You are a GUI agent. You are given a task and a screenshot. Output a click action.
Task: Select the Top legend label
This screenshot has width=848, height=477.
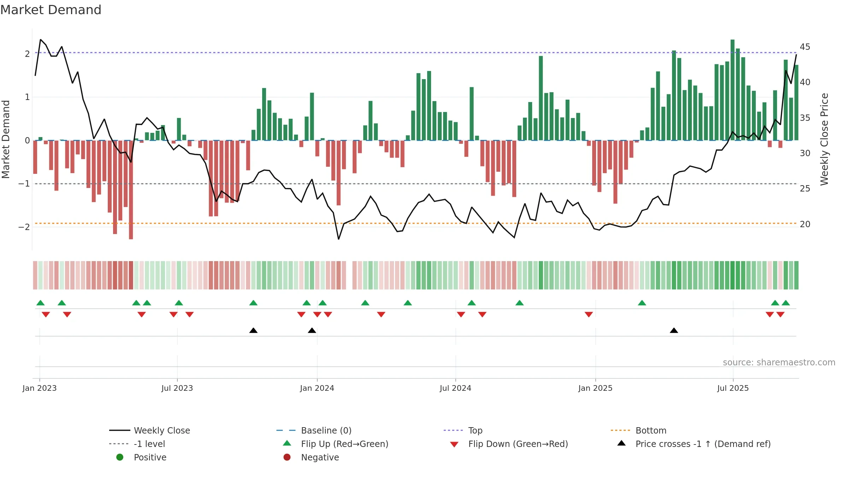[475, 430]
